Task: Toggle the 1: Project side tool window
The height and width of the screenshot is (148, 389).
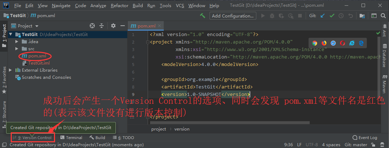Action: [4, 35]
